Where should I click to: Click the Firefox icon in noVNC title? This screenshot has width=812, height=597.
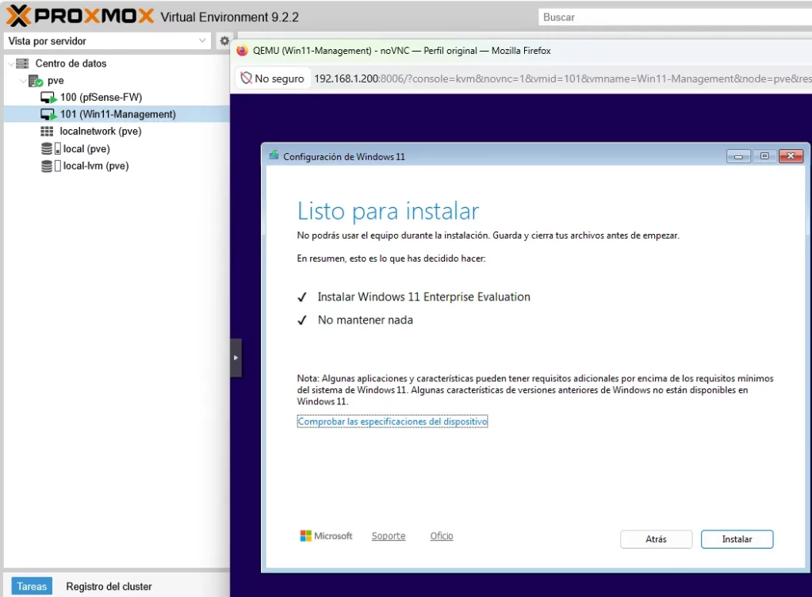[242, 51]
